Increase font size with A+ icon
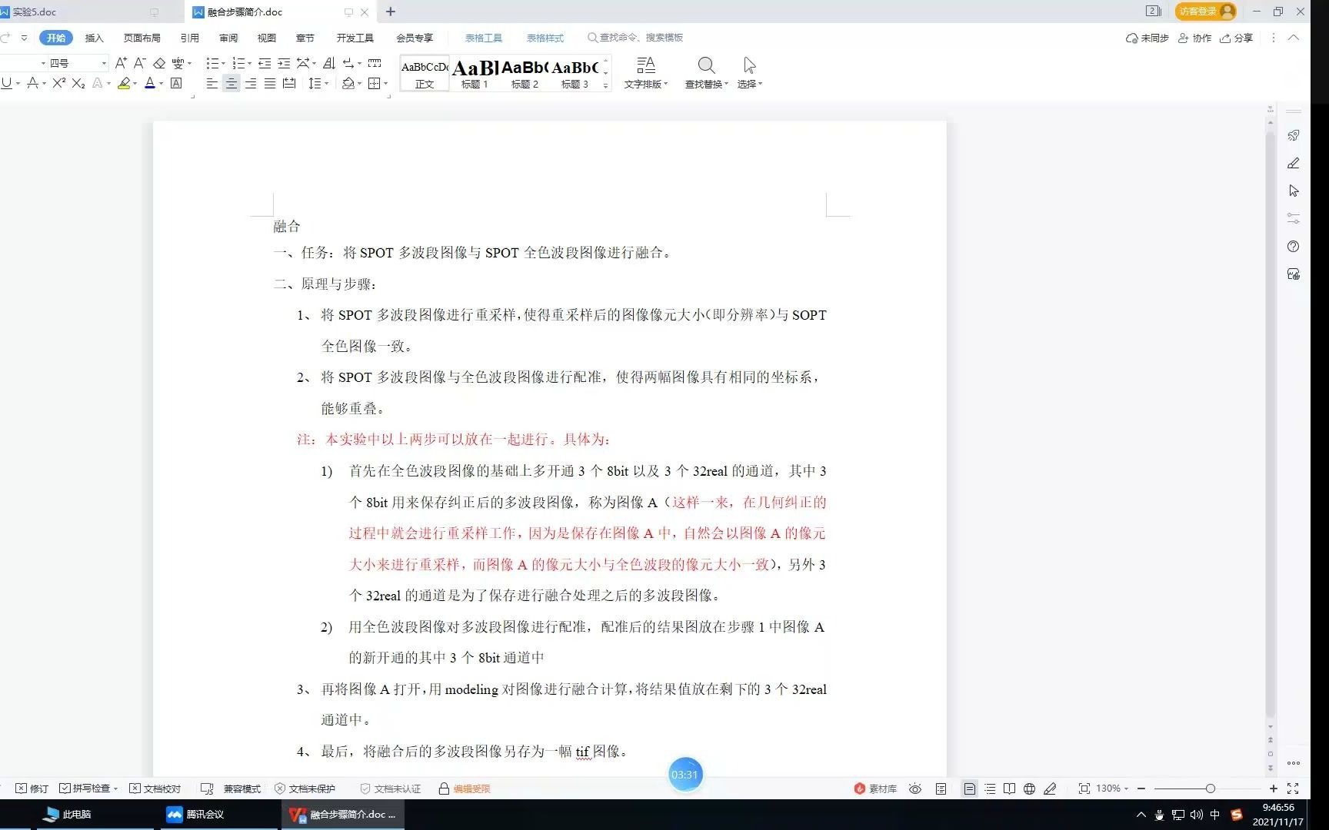Viewport: 1329px width, 830px height. tap(121, 63)
